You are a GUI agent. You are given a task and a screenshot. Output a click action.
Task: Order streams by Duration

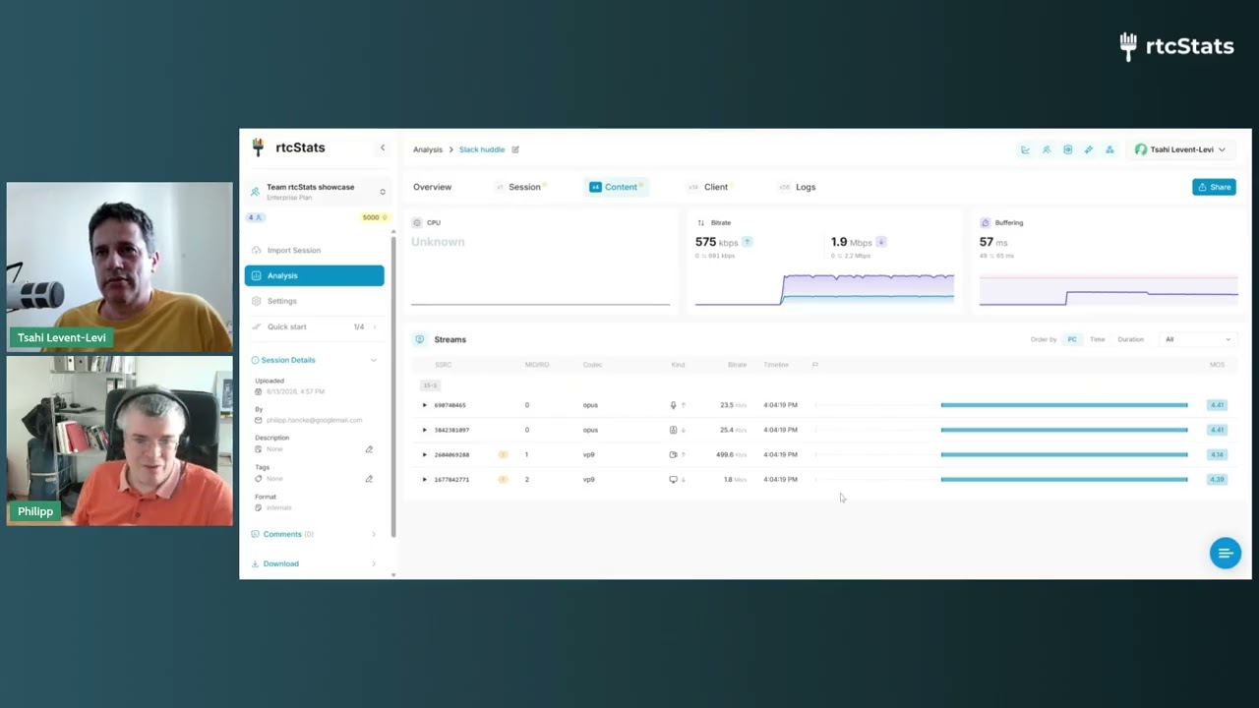tap(1130, 339)
